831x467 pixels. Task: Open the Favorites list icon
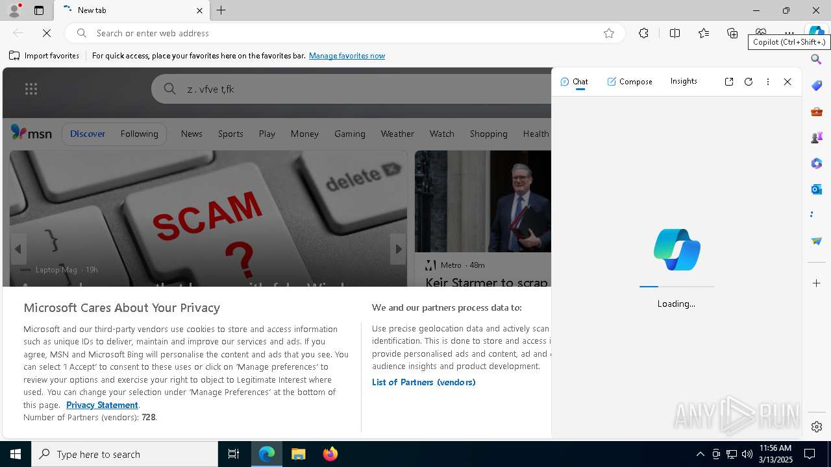pos(704,33)
